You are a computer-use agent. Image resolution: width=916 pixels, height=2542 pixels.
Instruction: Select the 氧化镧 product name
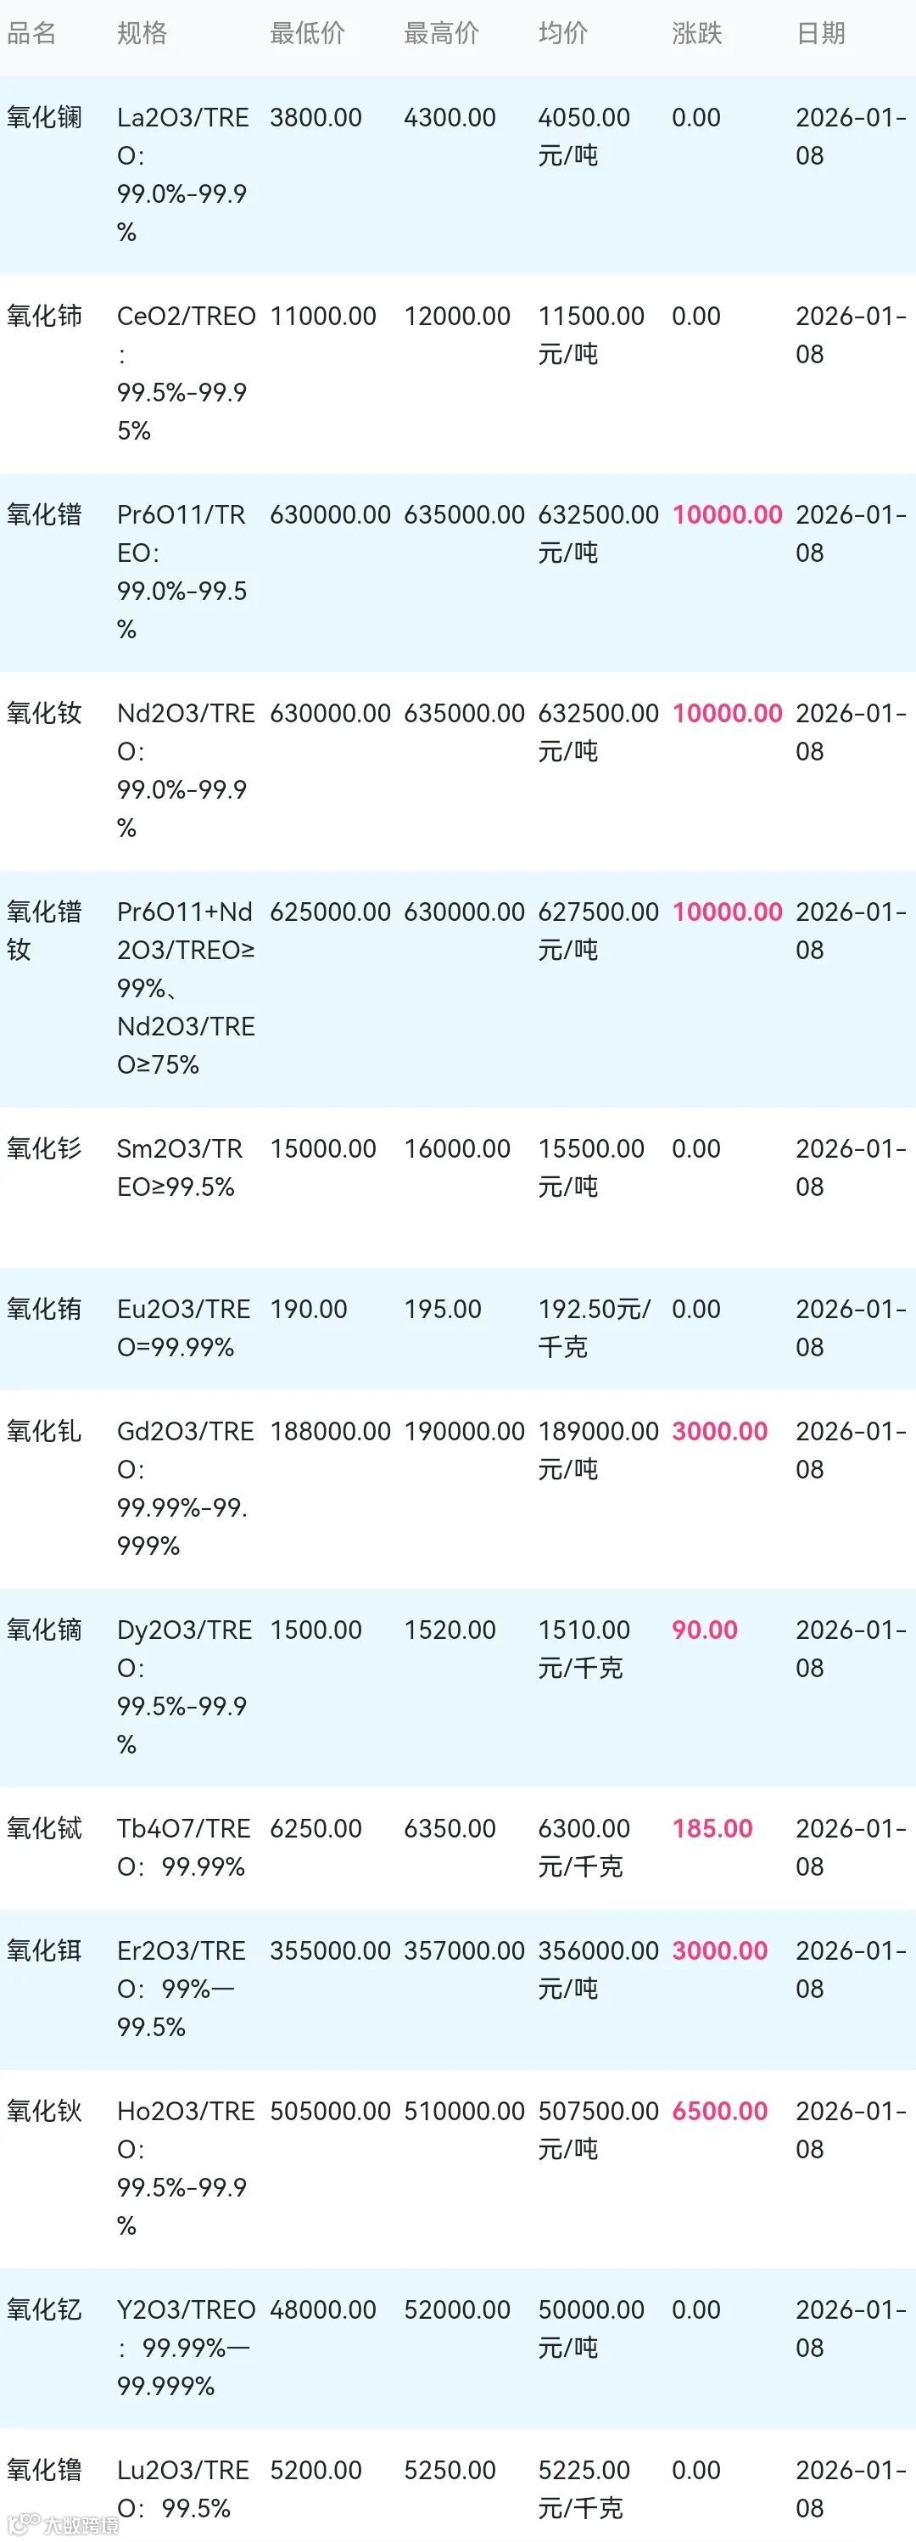pos(44,117)
